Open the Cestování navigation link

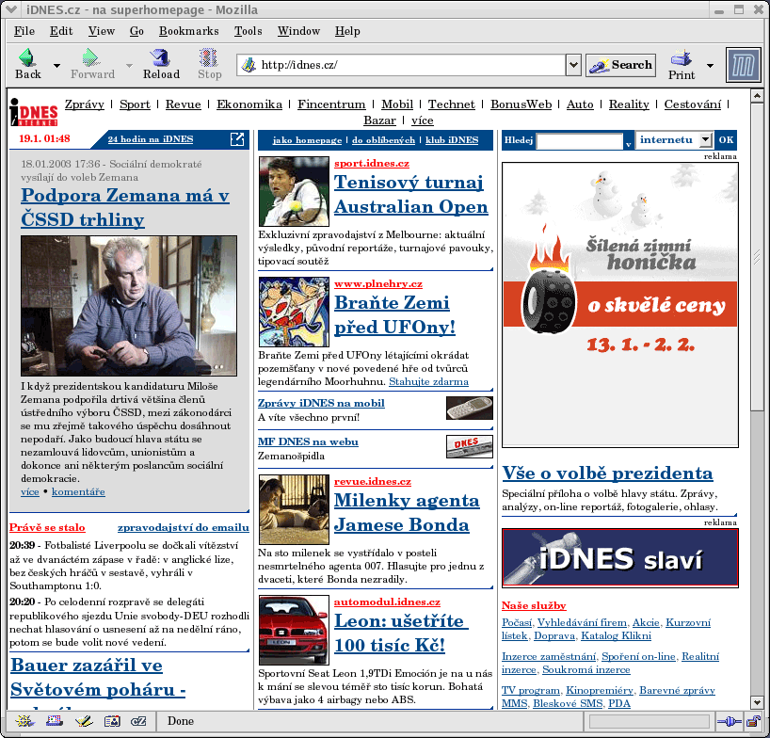pos(693,104)
